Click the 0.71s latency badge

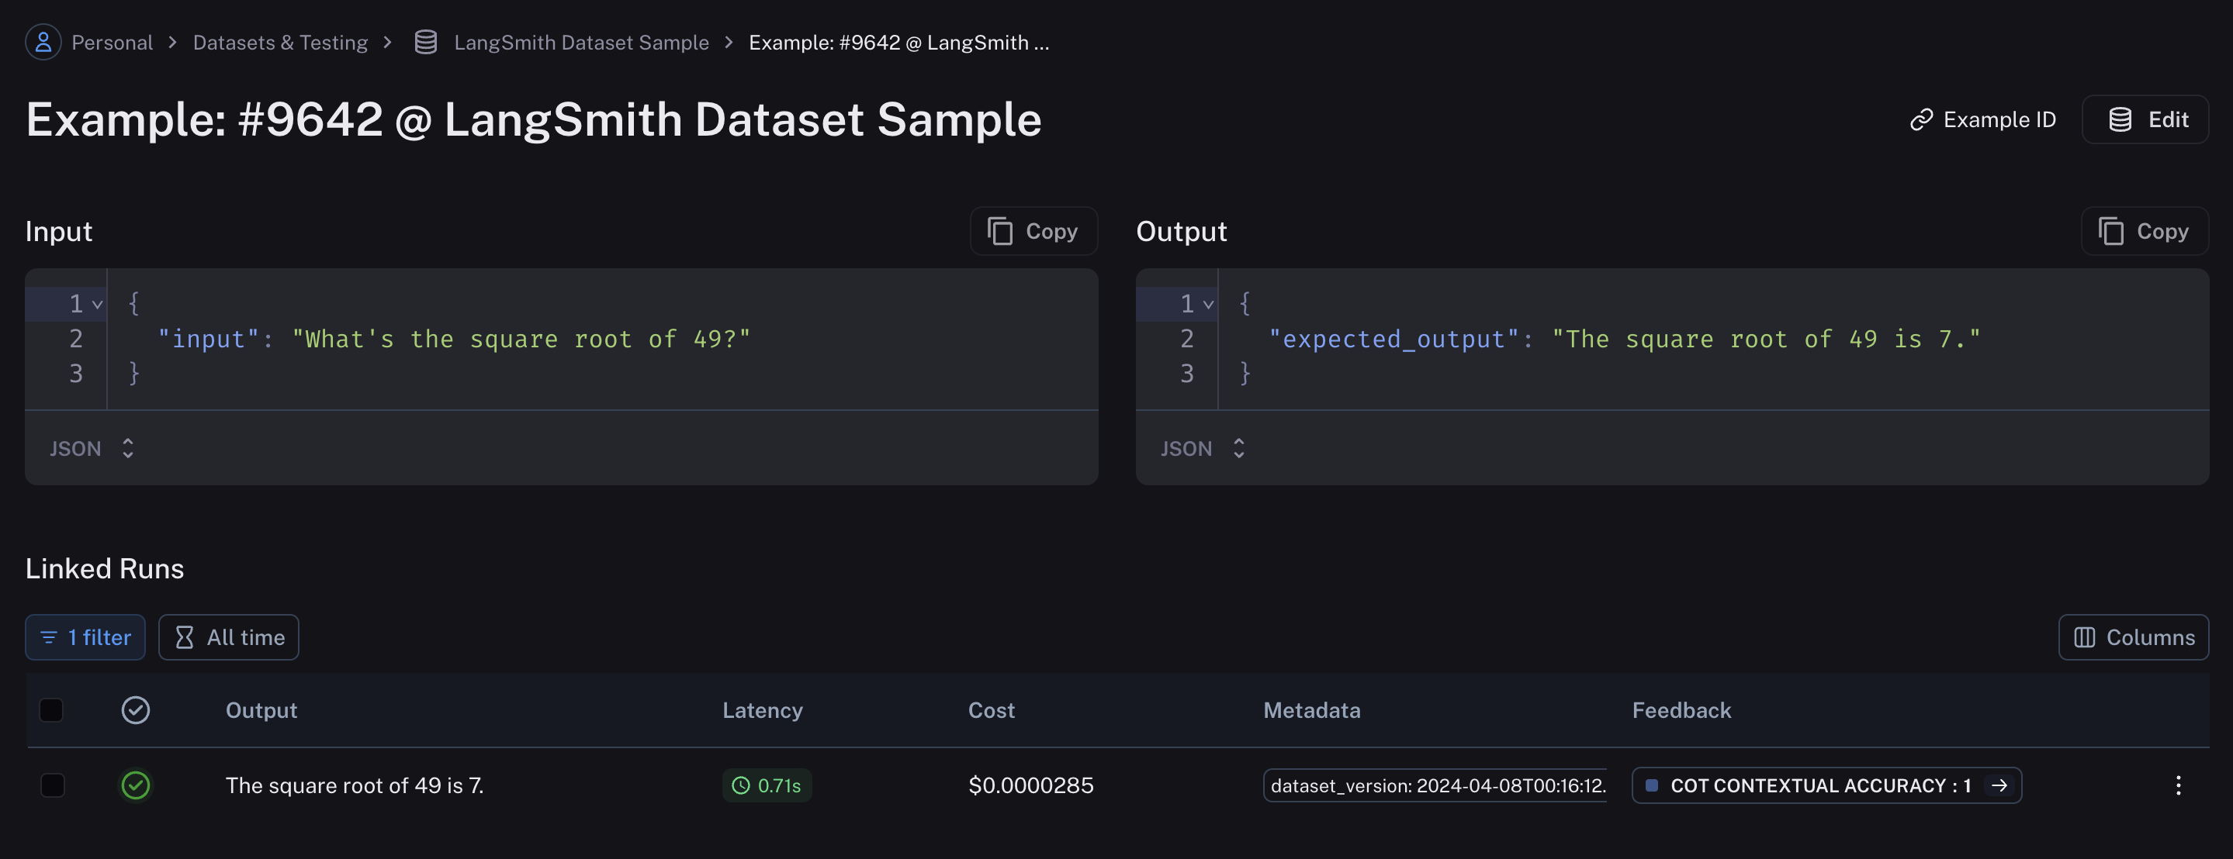click(x=767, y=785)
